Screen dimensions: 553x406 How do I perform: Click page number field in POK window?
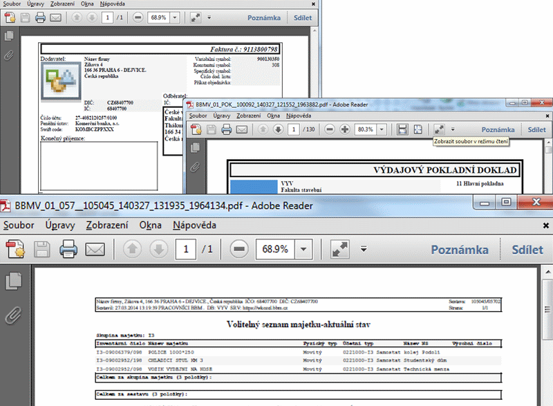[x=293, y=130]
